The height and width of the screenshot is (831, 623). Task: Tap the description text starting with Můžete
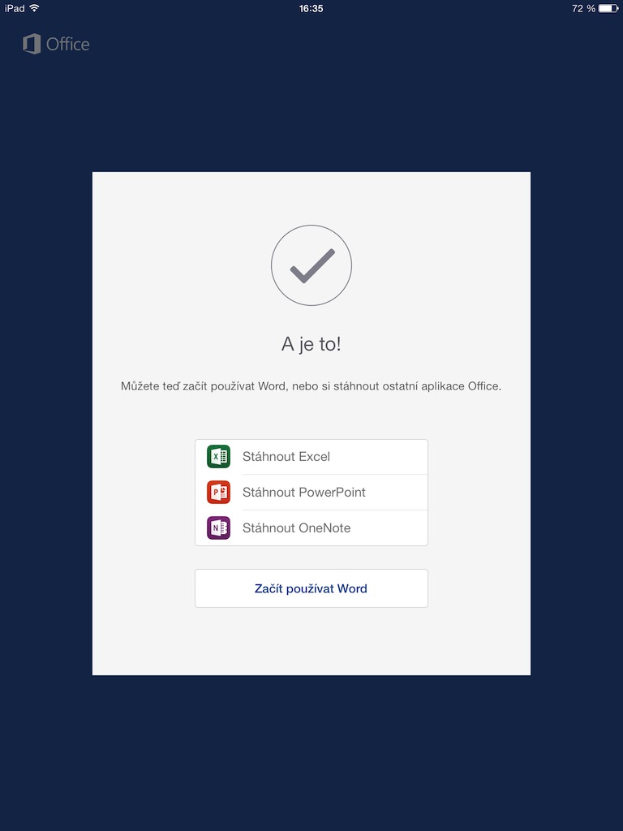click(311, 386)
